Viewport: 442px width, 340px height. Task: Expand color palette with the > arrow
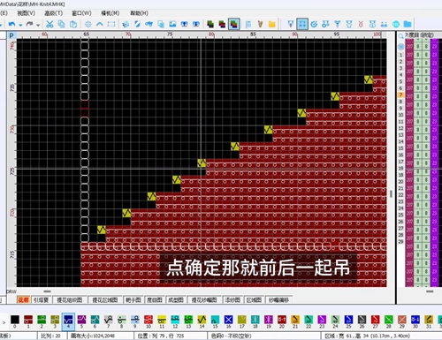pyautogui.click(x=4, y=322)
